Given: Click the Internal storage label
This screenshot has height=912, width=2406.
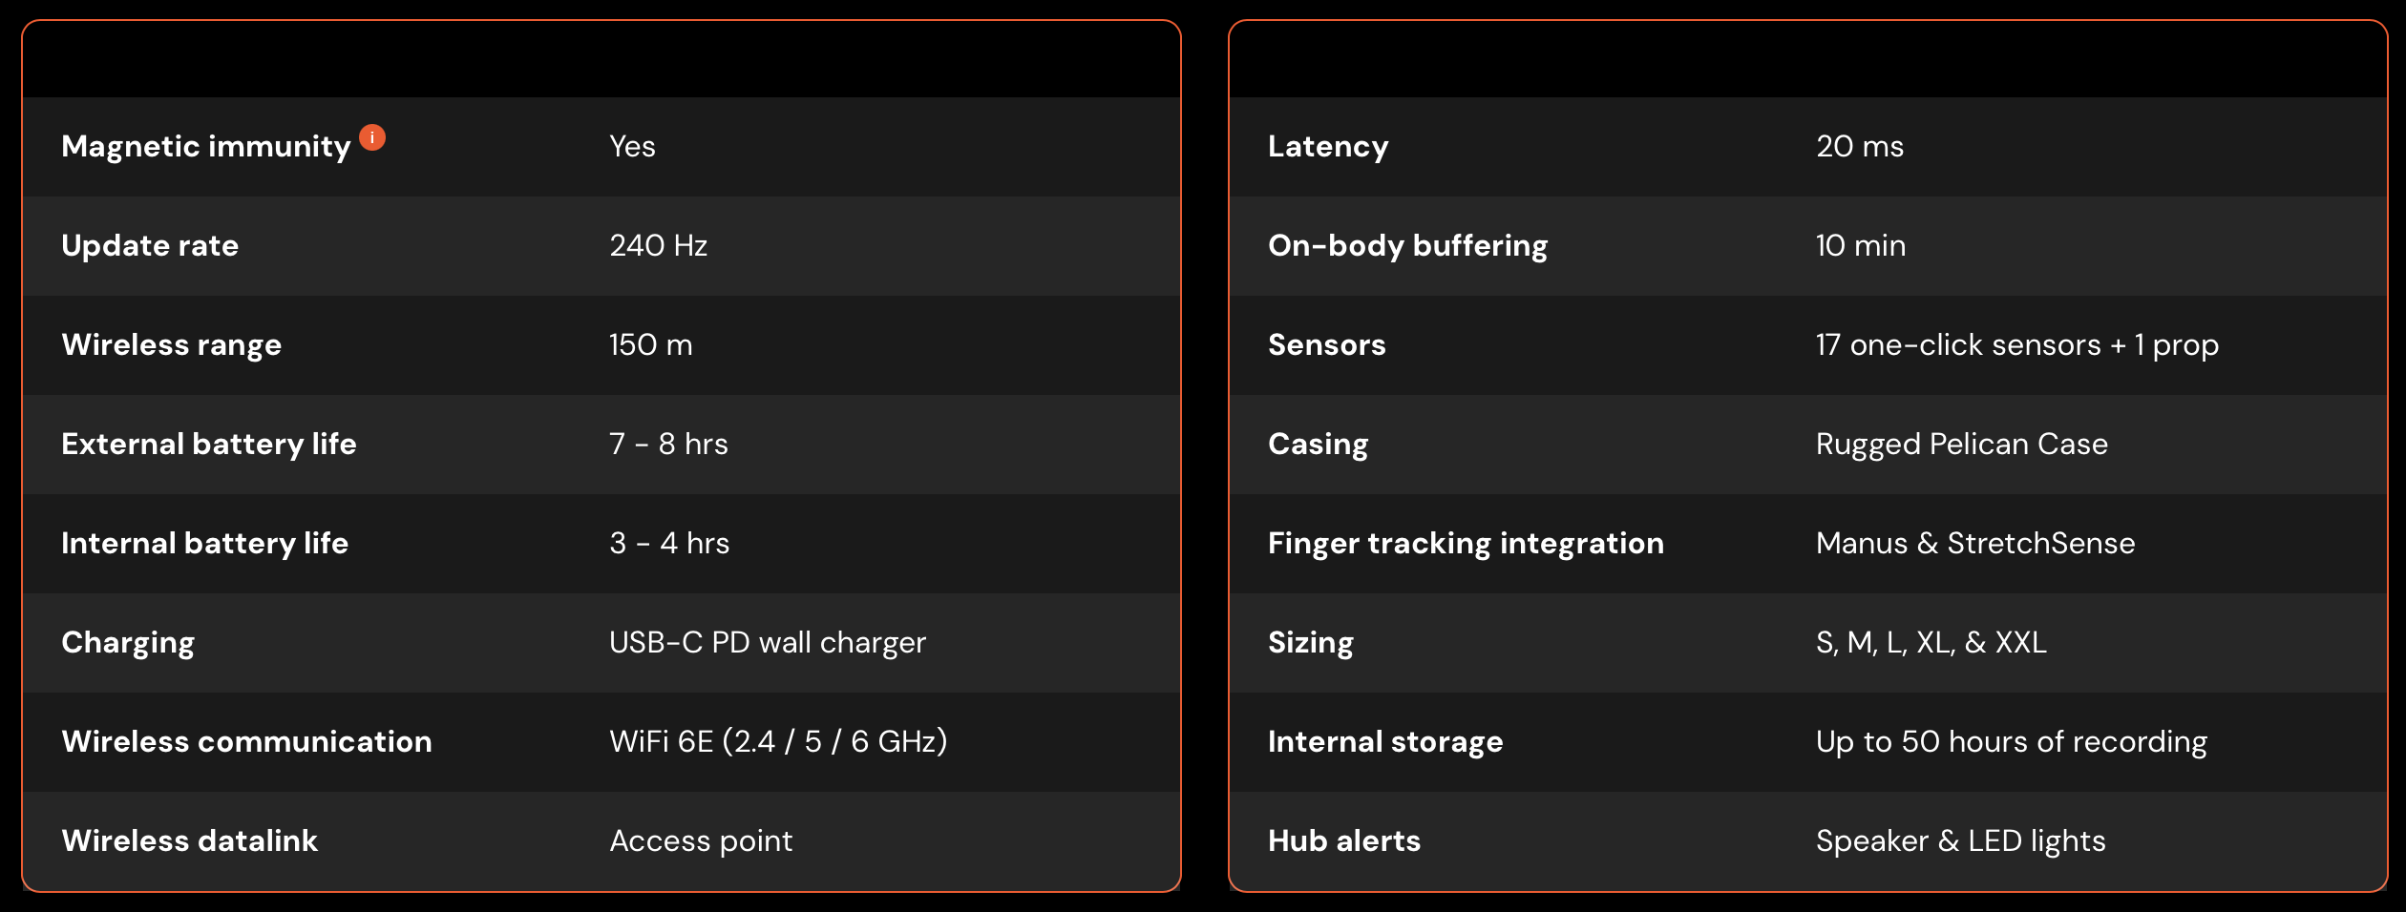Looking at the screenshot, I should click(x=1385, y=742).
